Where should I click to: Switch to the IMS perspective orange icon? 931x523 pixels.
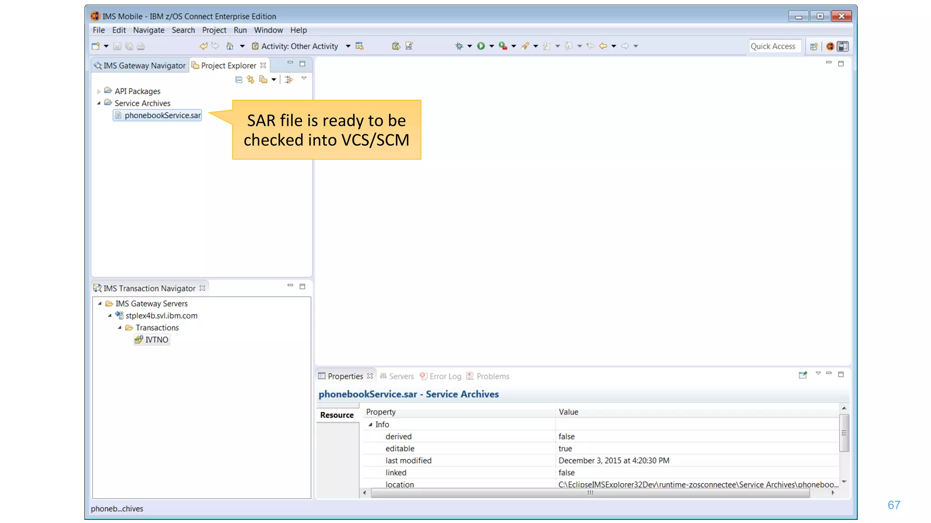(x=830, y=46)
